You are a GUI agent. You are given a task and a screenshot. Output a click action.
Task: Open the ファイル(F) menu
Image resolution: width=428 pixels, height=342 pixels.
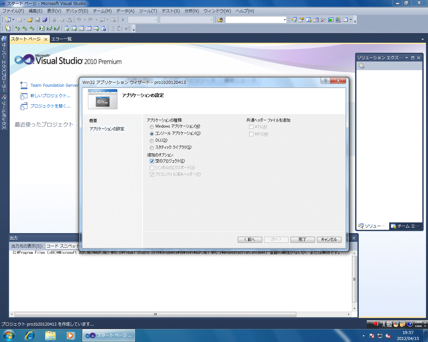coord(13,11)
